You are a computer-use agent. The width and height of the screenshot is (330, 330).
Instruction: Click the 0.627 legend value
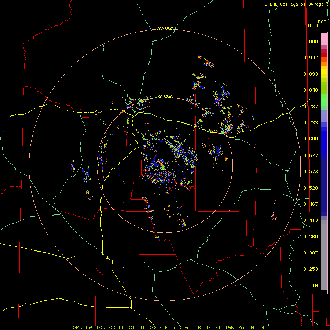pyautogui.click(x=311, y=155)
